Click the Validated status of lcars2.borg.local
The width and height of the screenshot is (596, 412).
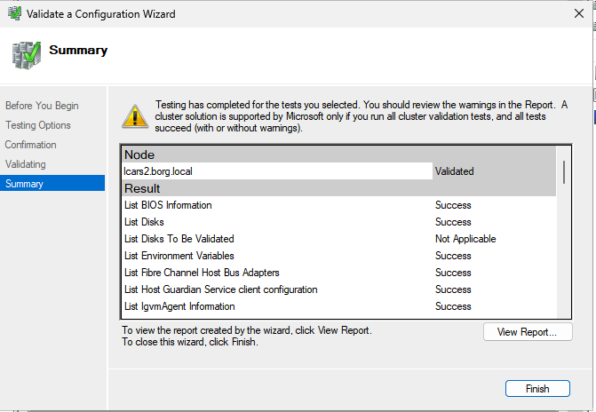tap(454, 171)
